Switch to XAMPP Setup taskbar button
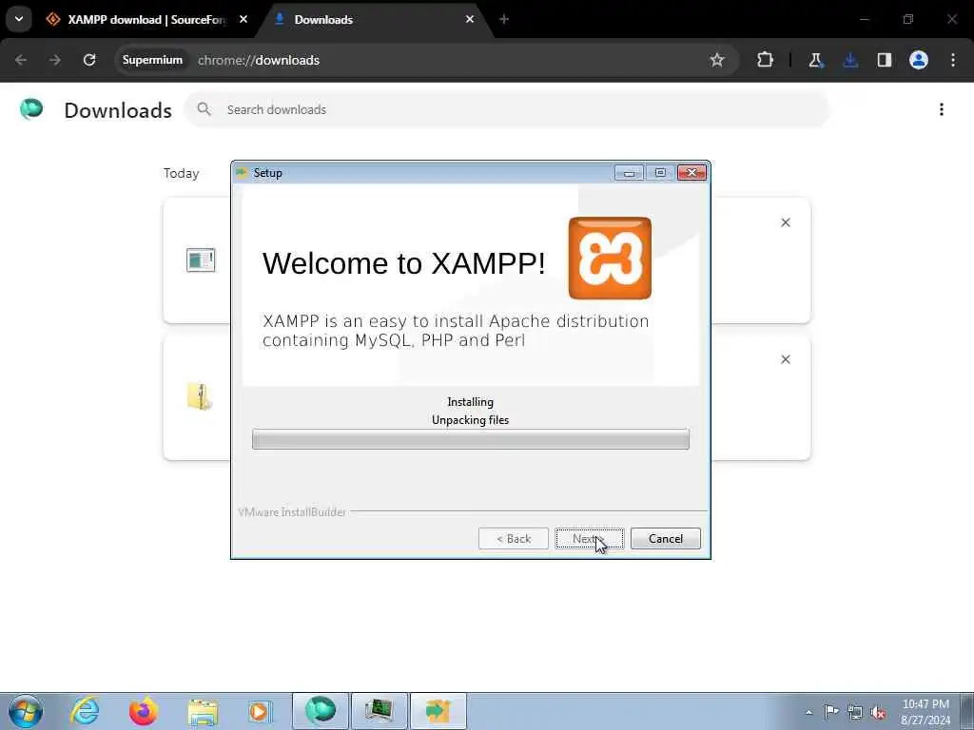The height and width of the screenshot is (730, 974). click(438, 711)
